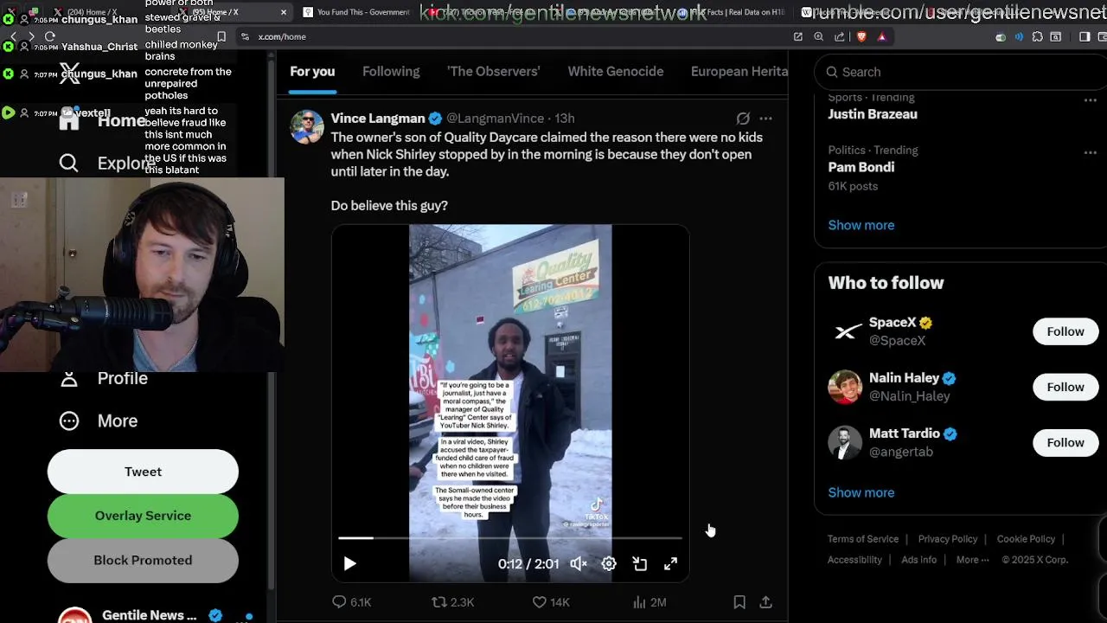Select the For you tab
The width and height of the screenshot is (1107, 623).
(312, 72)
